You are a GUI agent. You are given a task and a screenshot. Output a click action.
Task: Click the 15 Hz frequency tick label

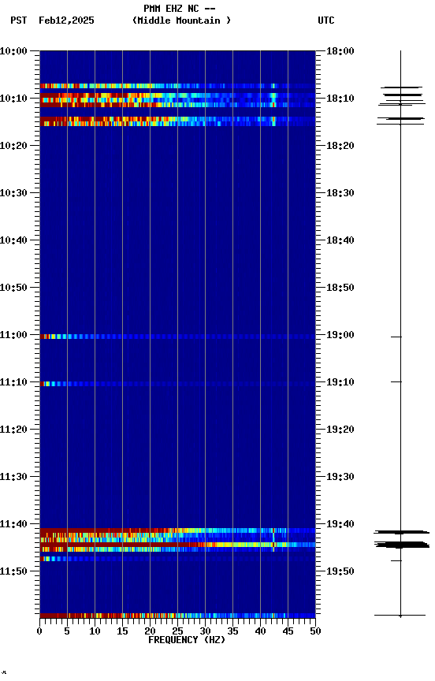122,631
